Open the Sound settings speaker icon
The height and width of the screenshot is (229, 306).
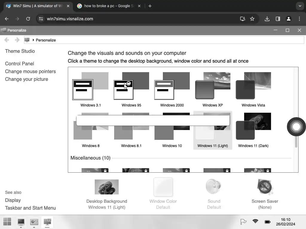pyautogui.click(x=213, y=186)
